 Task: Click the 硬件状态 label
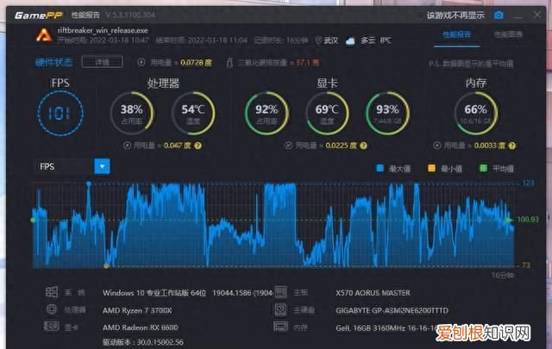click(x=53, y=63)
